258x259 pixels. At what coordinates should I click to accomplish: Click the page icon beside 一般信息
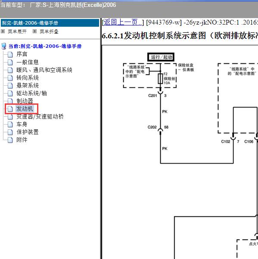click(10, 62)
